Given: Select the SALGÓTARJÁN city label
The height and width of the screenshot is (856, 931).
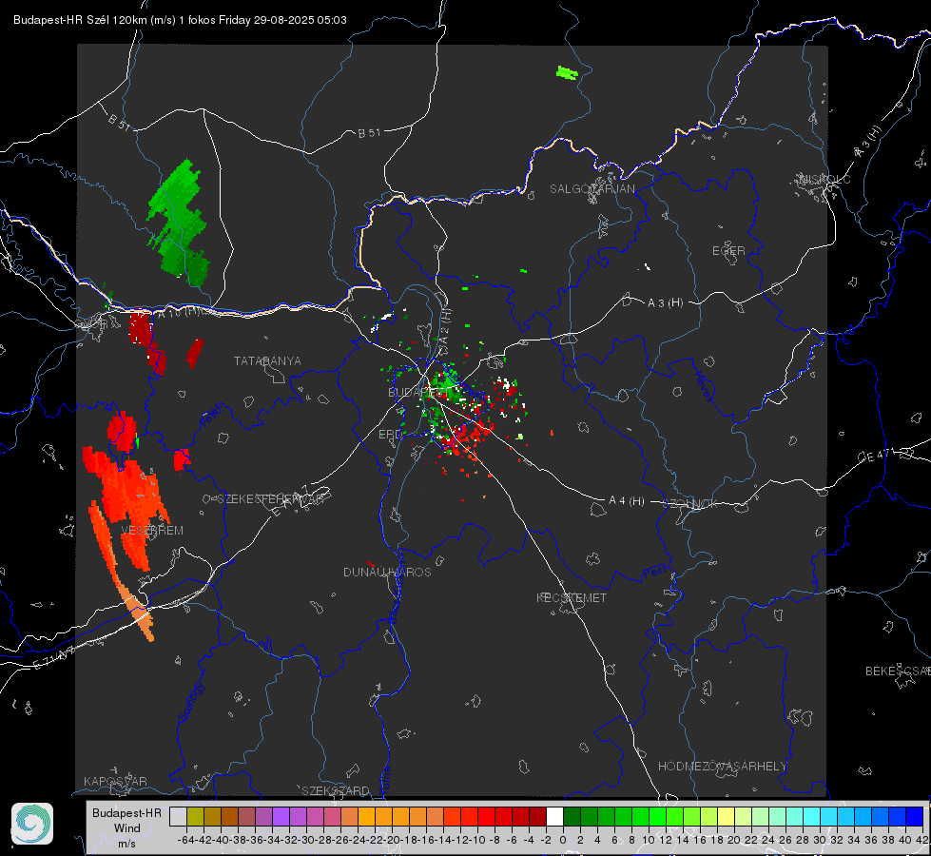Looking at the screenshot, I should [592, 189].
